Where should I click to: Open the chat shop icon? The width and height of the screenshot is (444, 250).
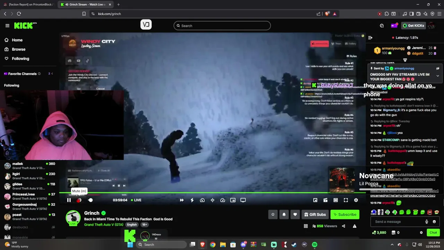click(393, 233)
